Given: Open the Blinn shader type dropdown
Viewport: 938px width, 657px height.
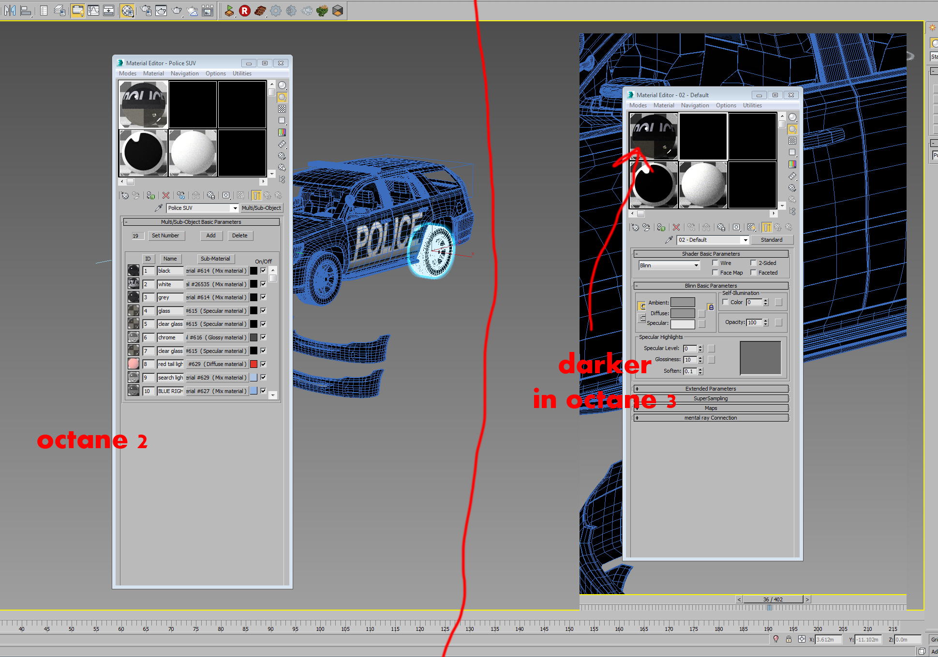Looking at the screenshot, I should coord(696,265).
